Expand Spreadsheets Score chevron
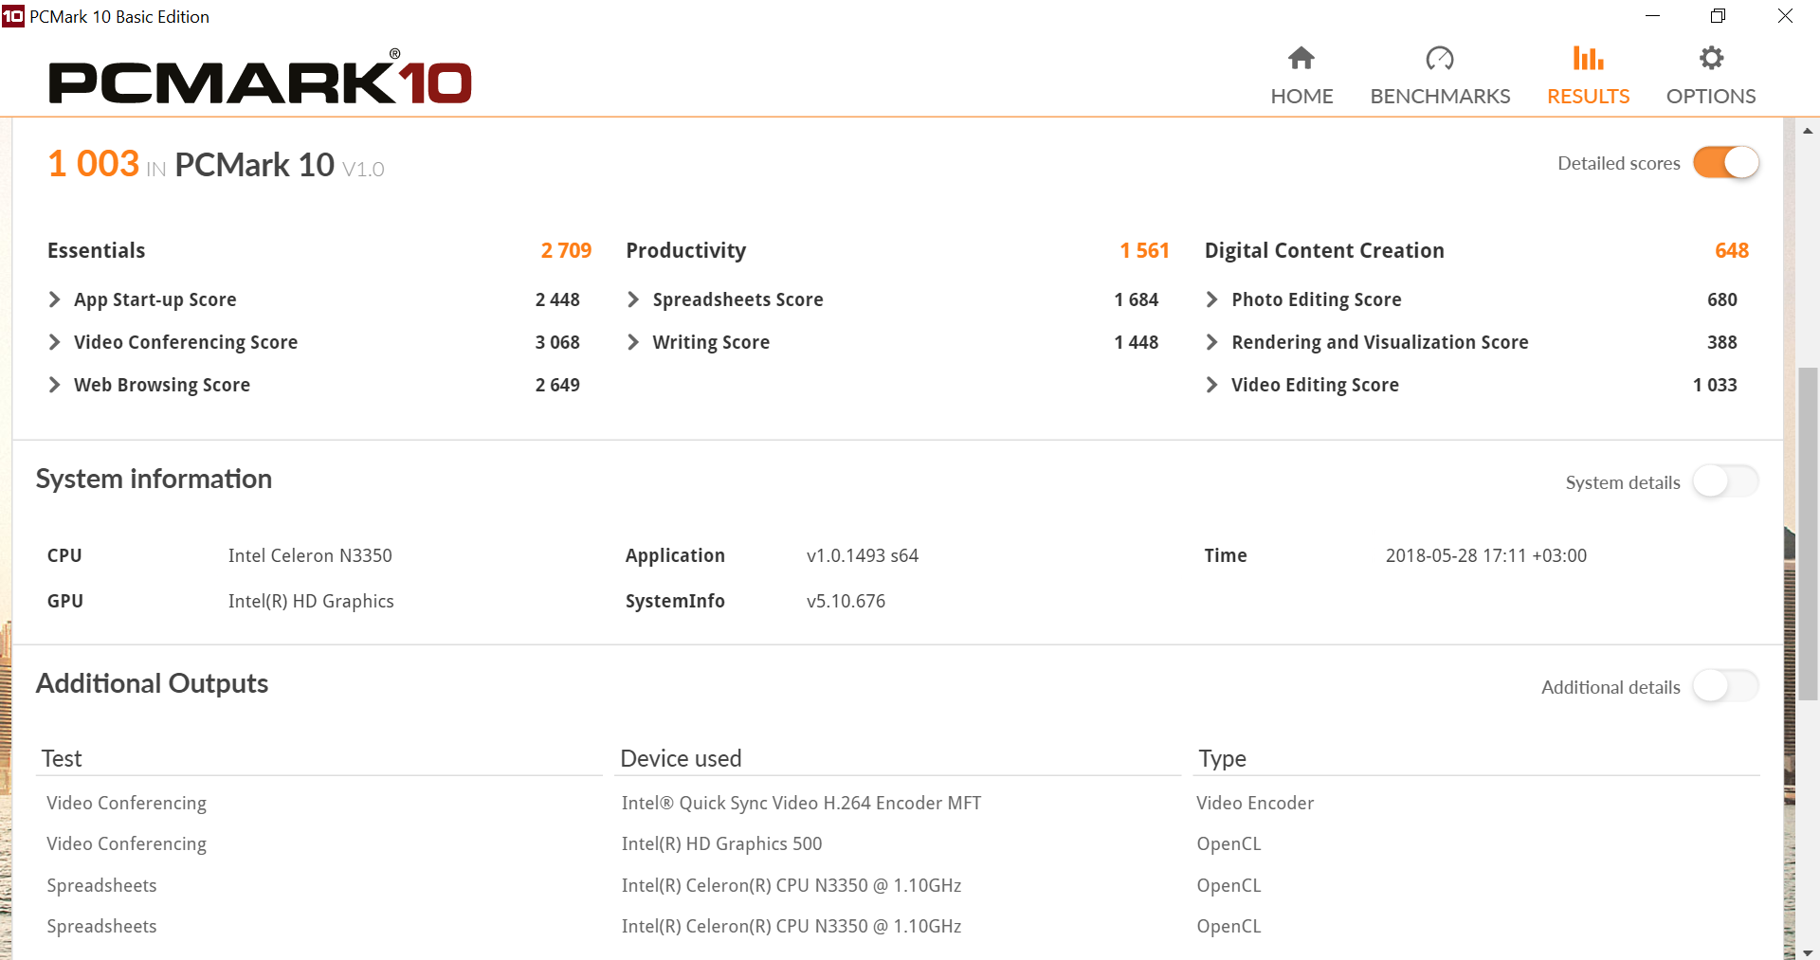The image size is (1820, 960). 633,299
